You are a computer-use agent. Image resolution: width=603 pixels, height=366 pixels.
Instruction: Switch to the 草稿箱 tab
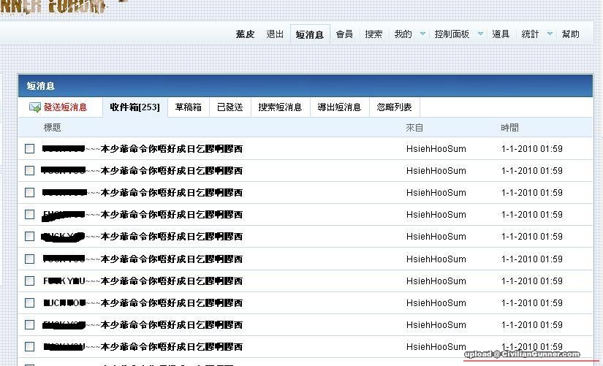(188, 107)
